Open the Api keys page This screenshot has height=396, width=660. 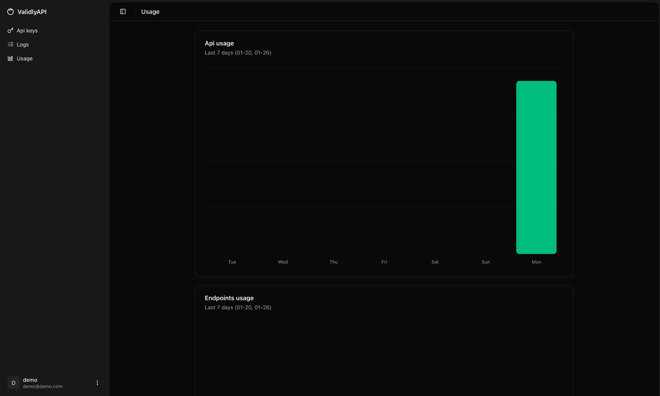tap(27, 31)
